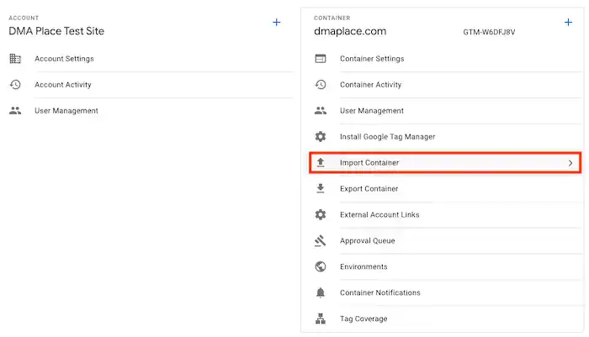589x337 pixels.
Task: Click the Export Container download icon
Action: click(320, 189)
